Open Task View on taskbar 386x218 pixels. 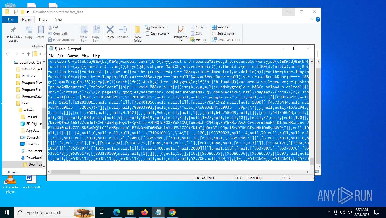pyautogui.click(x=102, y=212)
